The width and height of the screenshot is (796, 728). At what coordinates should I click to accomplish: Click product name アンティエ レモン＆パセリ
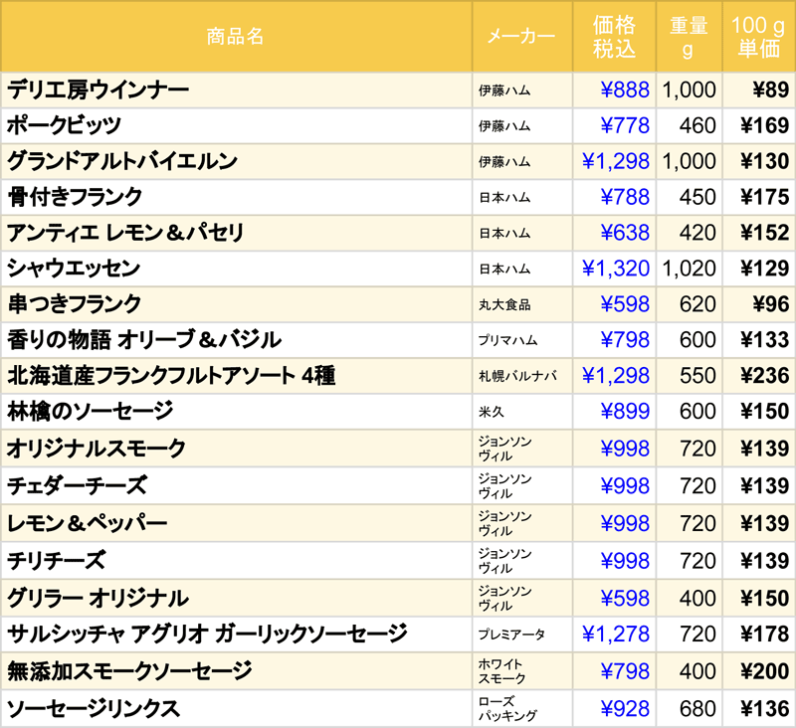(x=125, y=233)
